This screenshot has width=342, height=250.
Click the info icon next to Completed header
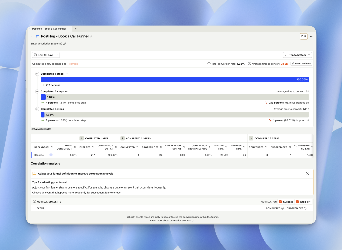click(x=282, y=208)
